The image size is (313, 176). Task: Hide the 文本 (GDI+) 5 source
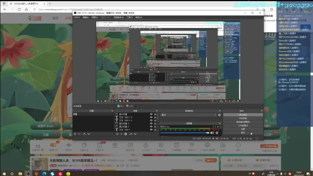(151, 117)
